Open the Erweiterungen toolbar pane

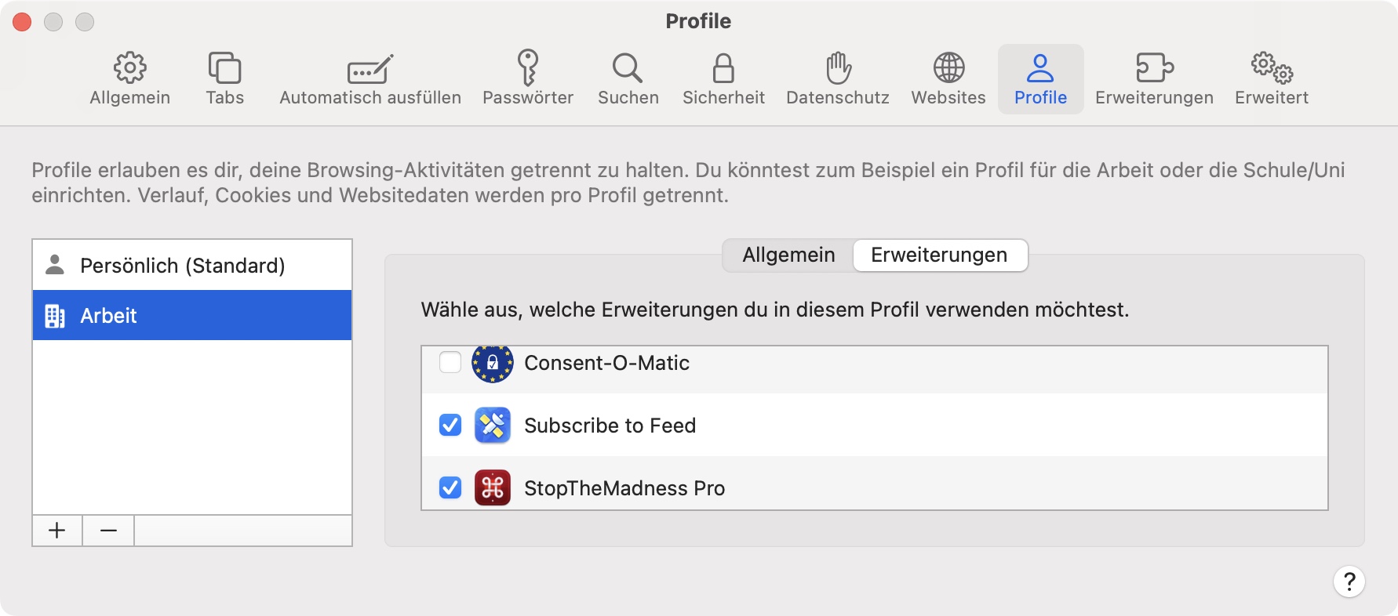pos(1154,79)
